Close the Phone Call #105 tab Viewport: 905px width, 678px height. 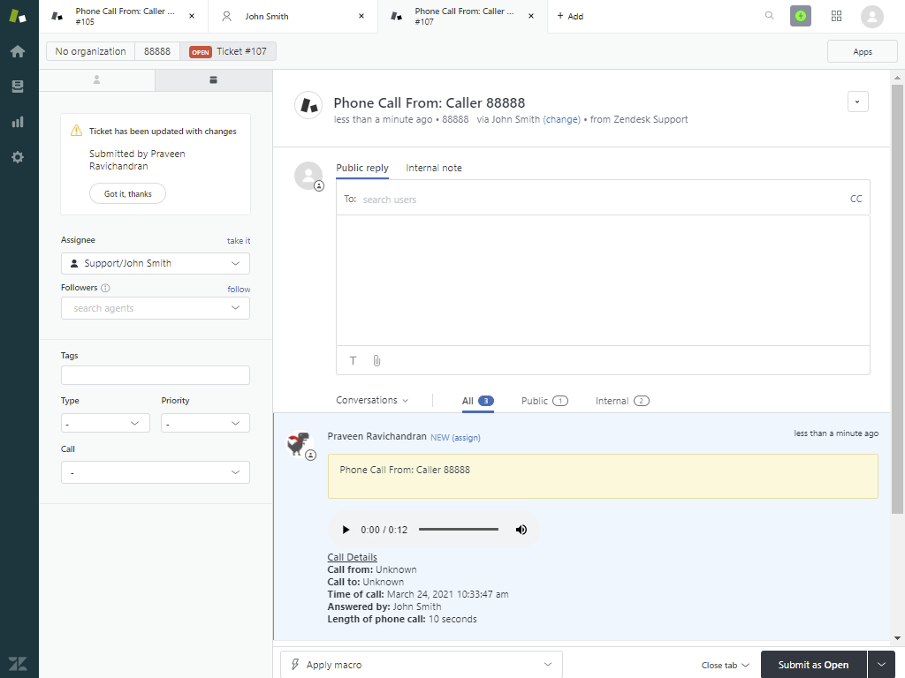(x=192, y=16)
